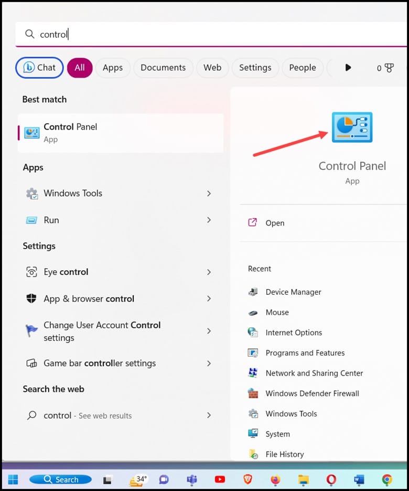
Task: Select the People filter tab
Action: [x=302, y=68]
